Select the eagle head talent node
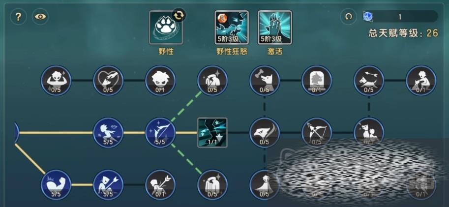 click(264, 133)
